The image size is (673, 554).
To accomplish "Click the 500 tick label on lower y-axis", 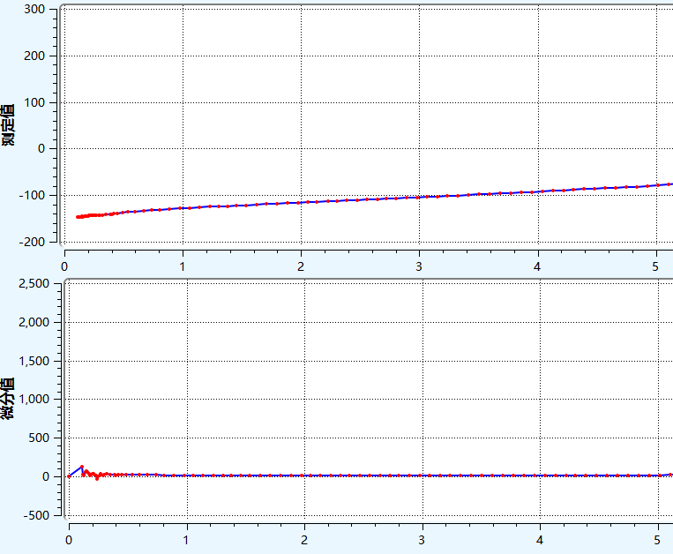I will click(x=38, y=438).
